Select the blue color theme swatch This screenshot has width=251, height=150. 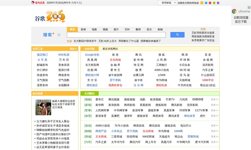pyautogui.click(x=206, y=3)
